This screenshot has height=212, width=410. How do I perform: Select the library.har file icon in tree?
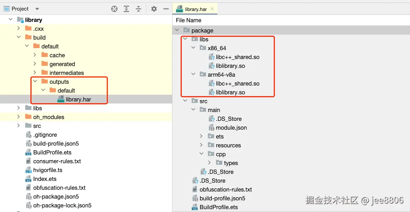tap(61, 99)
